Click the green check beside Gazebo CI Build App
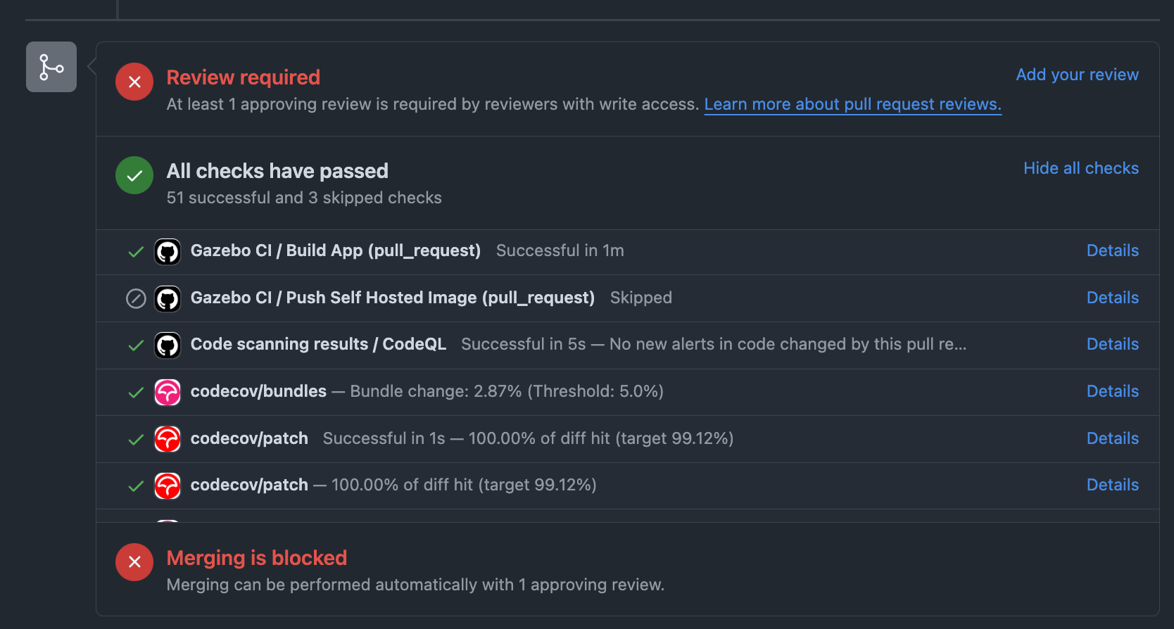Viewport: 1174px width, 629px height. pyautogui.click(x=134, y=251)
